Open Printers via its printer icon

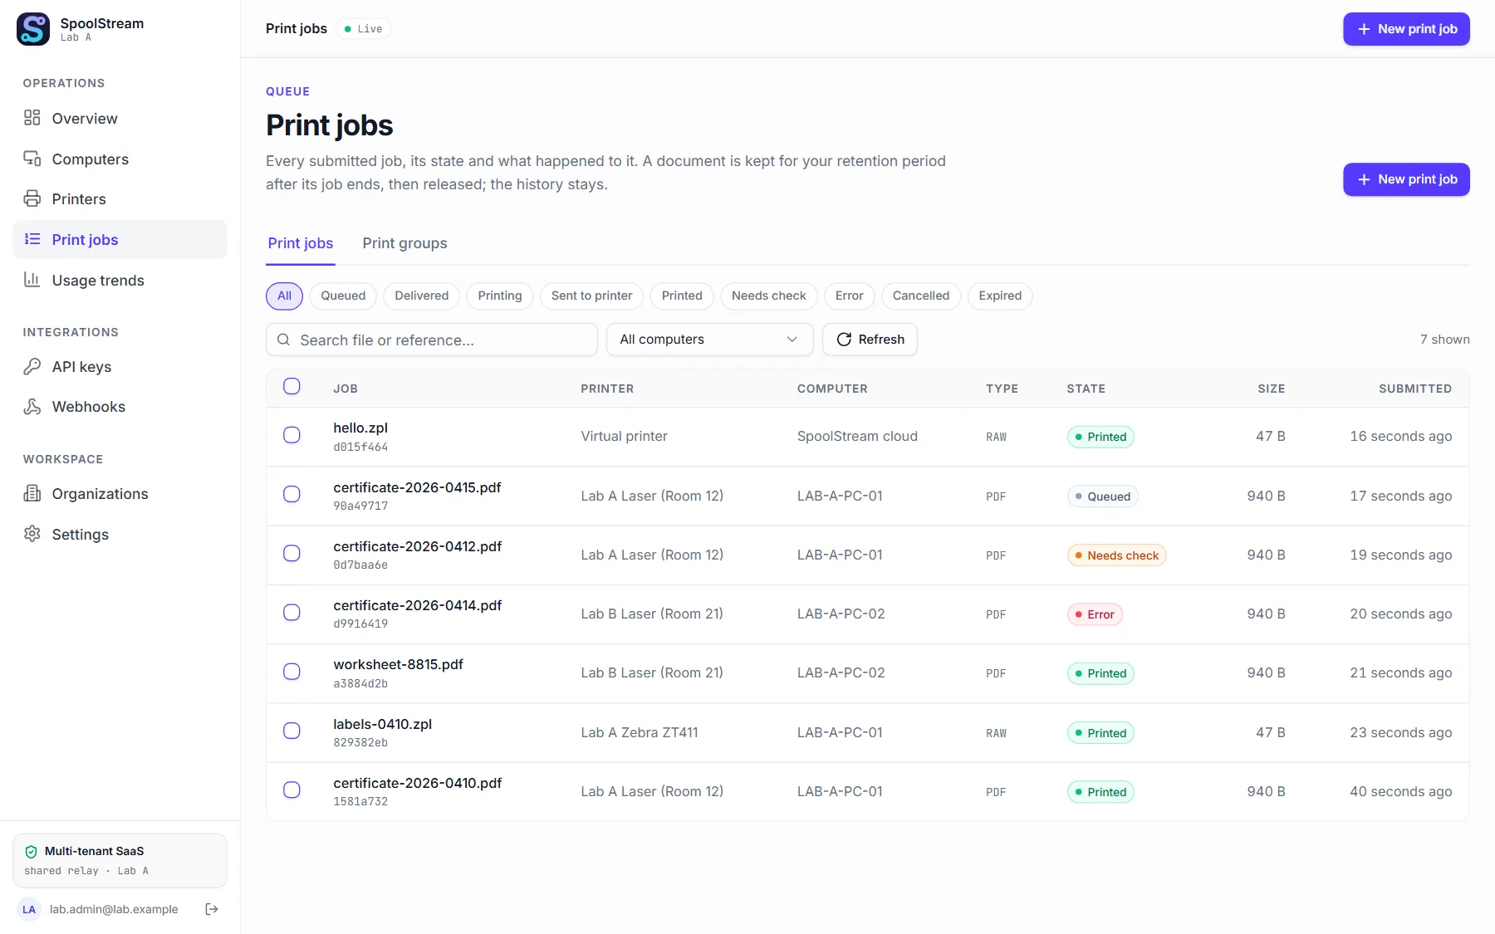[x=32, y=198]
